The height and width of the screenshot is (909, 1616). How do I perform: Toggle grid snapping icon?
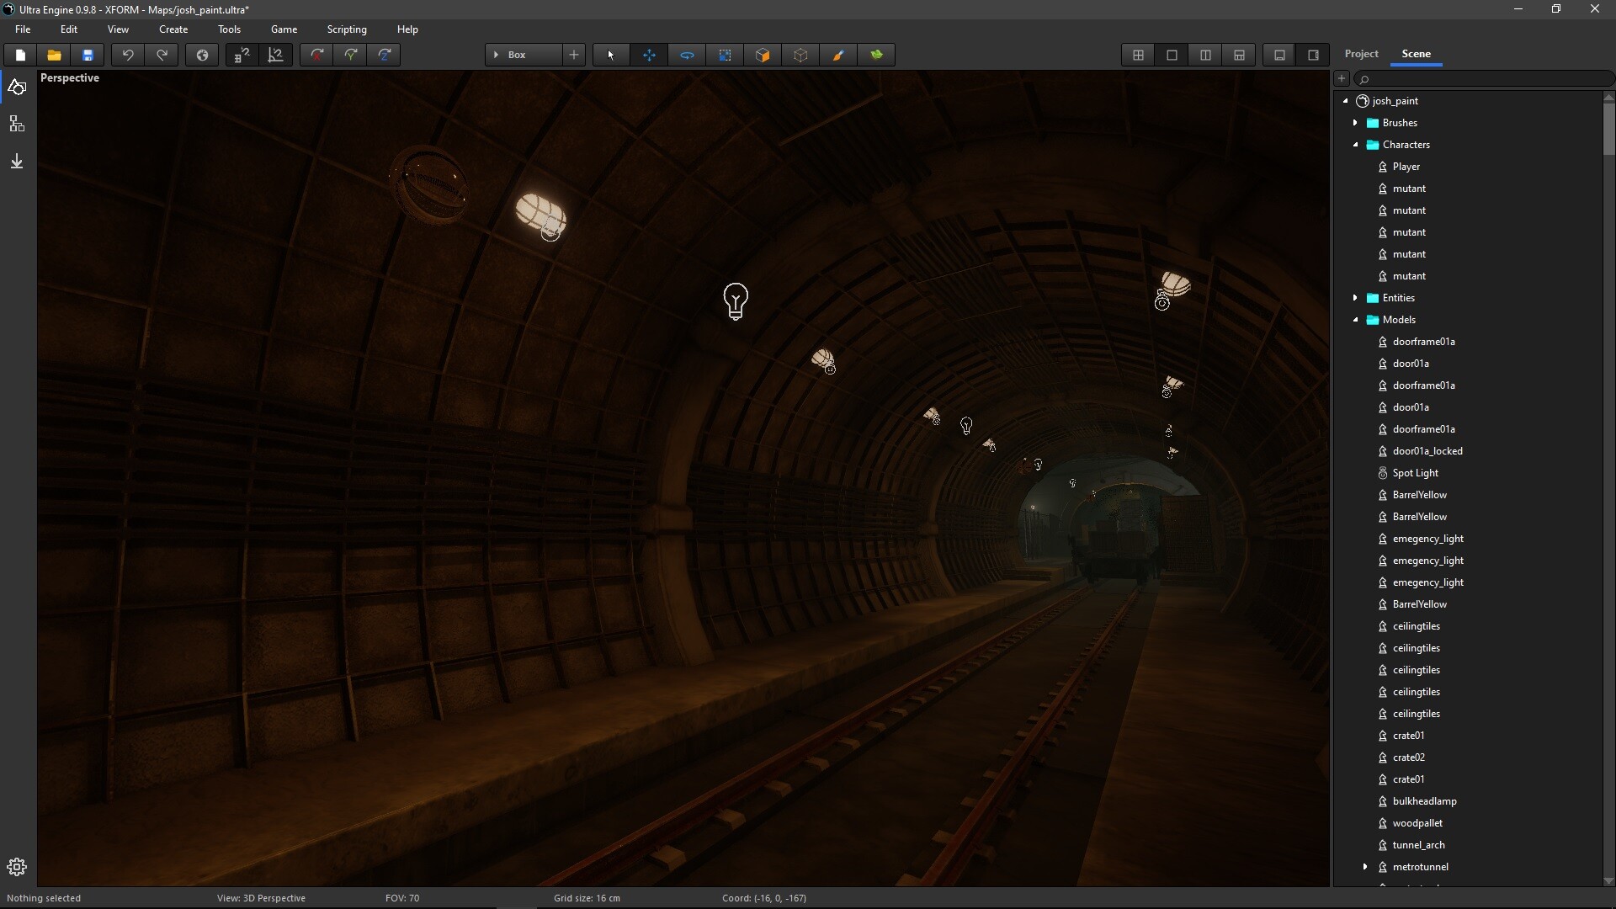242,55
